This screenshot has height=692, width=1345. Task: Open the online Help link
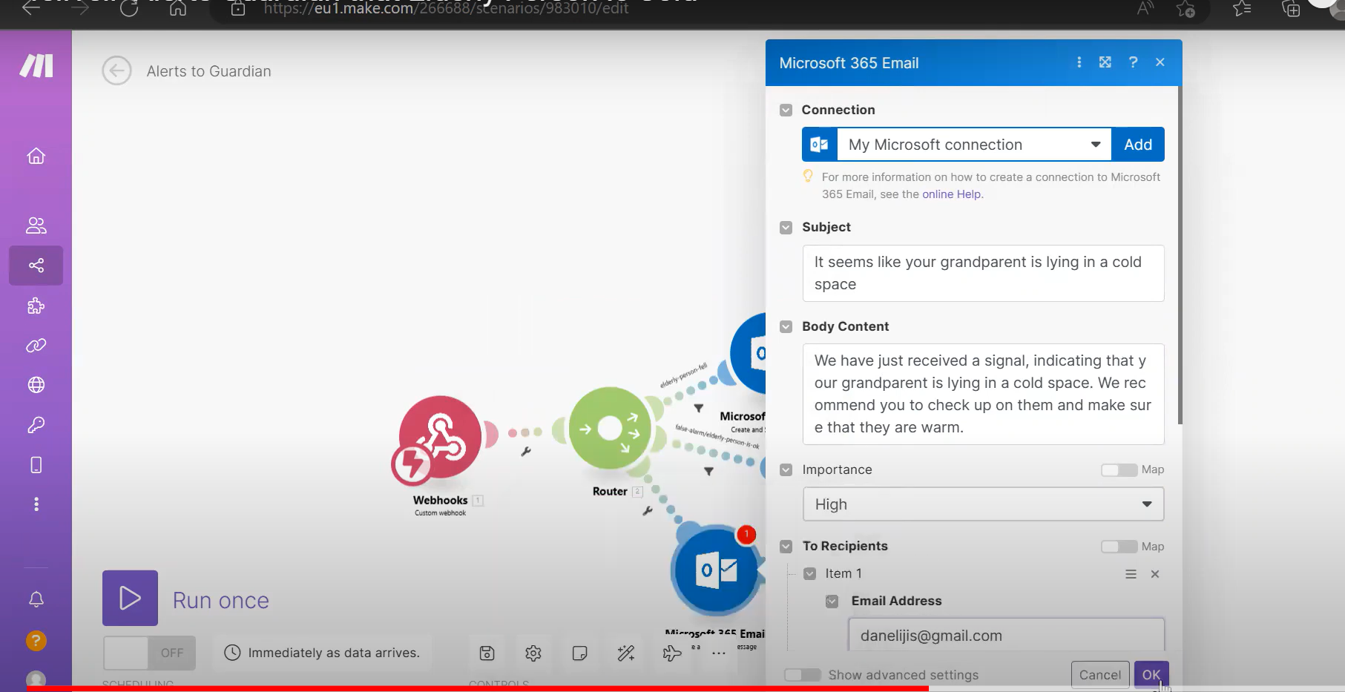tap(952, 194)
